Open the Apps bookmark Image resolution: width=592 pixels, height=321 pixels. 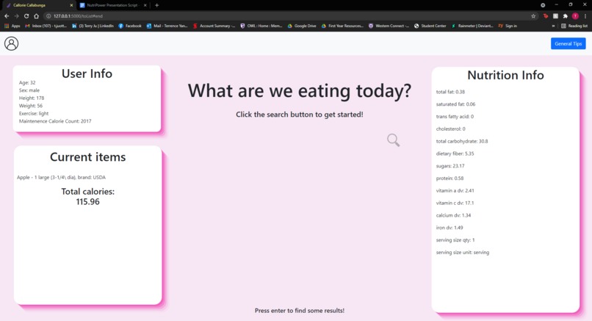[12, 26]
